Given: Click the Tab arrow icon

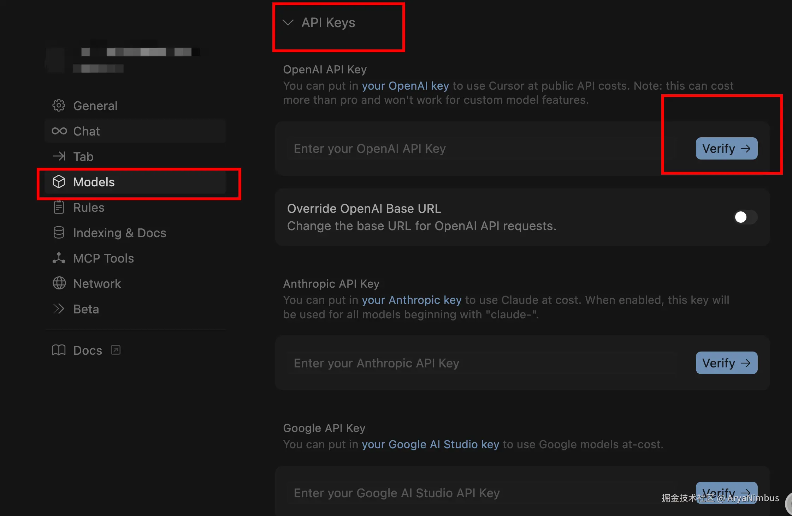Looking at the screenshot, I should 59,156.
